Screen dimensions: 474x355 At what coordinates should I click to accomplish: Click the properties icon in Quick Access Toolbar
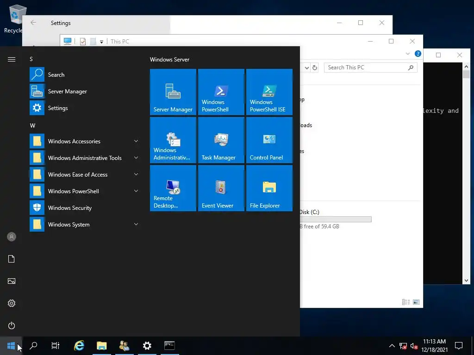click(x=82, y=42)
